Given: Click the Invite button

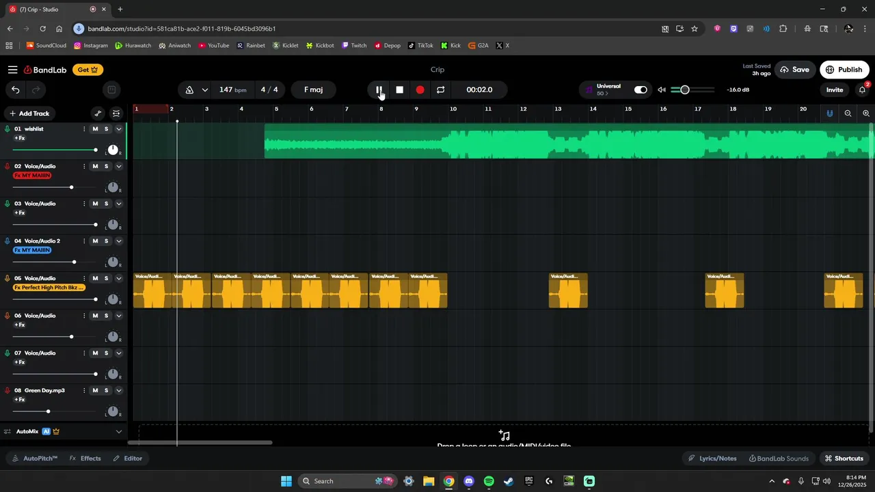Looking at the screenshot, I should click(835, 90).
